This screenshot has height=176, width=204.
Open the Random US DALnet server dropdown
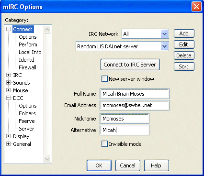pos(164,46)
